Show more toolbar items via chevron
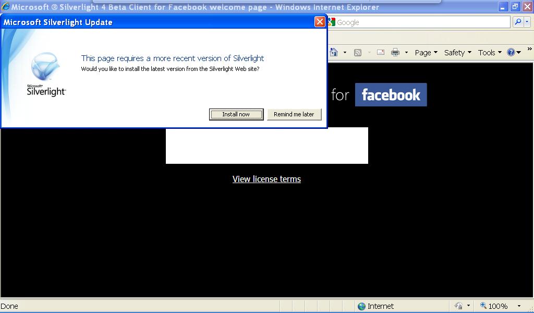 [x=530, y=50]
